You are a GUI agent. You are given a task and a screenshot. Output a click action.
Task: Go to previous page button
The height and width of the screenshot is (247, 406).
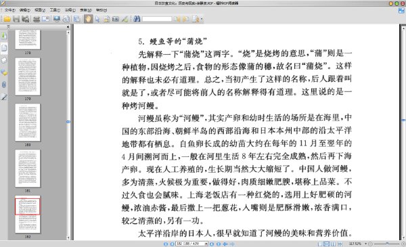click(172, 244)
